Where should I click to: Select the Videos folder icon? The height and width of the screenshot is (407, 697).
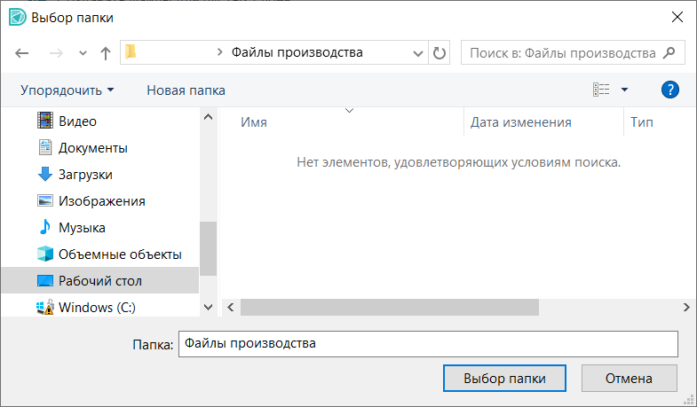[x=45, y=121]
